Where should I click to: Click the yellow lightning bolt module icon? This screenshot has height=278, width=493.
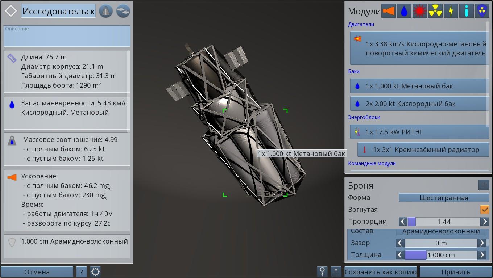(x=451, y=11)
